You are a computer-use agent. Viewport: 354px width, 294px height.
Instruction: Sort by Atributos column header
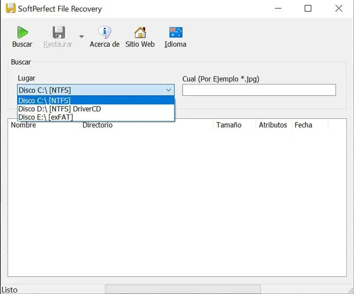(x=274, y=125)
